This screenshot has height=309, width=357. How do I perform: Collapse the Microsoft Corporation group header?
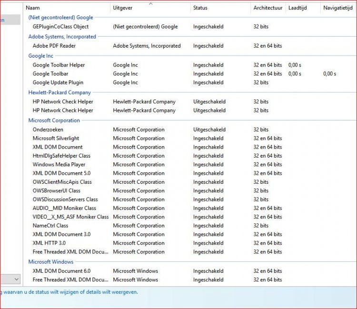click(x=54, y=120)
